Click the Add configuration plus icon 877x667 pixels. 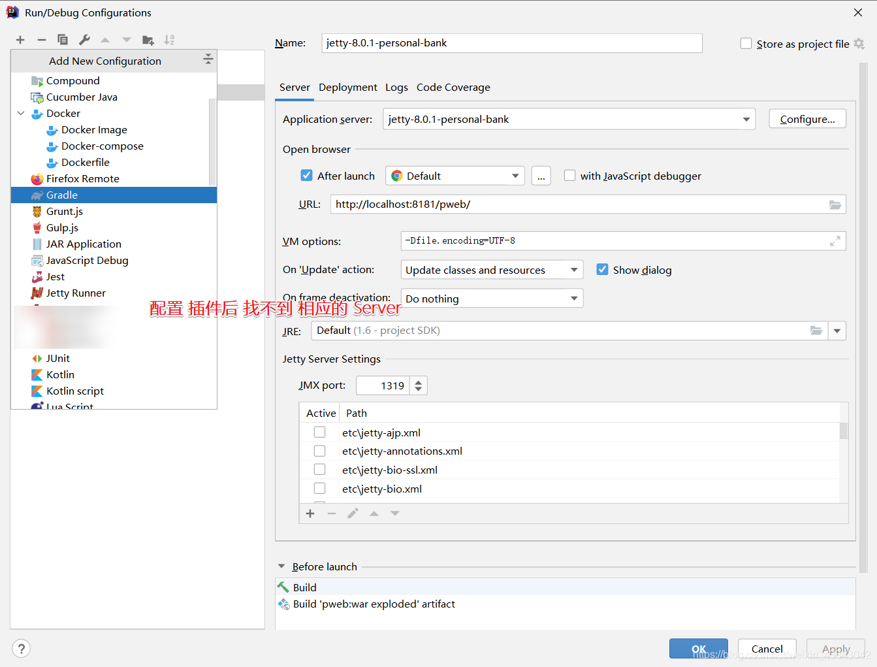click(20, 40)
